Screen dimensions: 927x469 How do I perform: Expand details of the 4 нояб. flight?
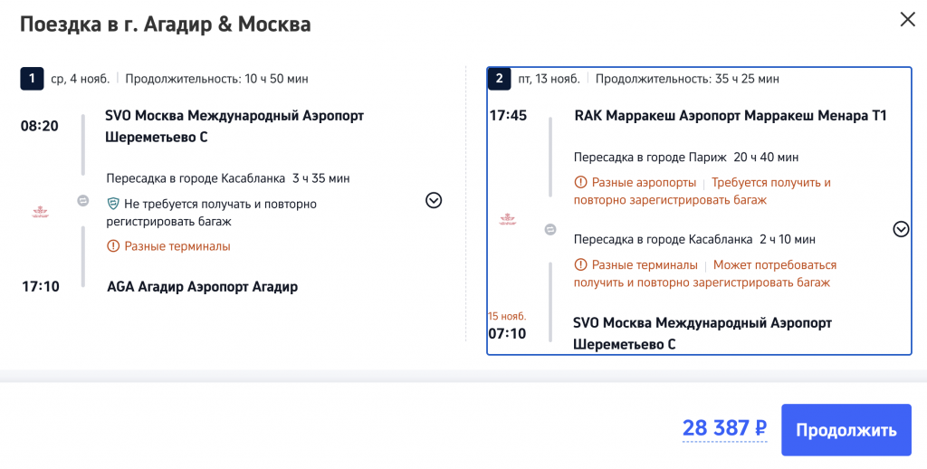pyautogui.click(x=434, y=200)
